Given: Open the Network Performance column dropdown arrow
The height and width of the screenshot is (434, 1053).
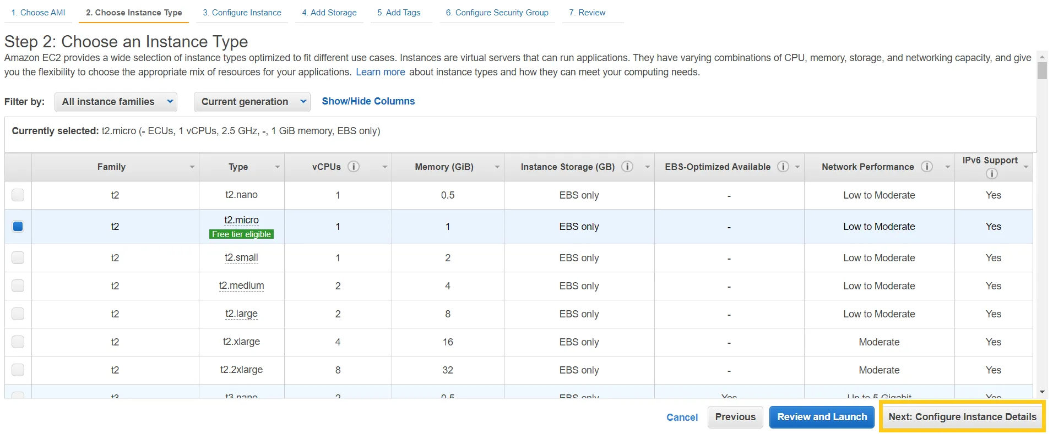Looking at the screenshot, I should (947, 167).
